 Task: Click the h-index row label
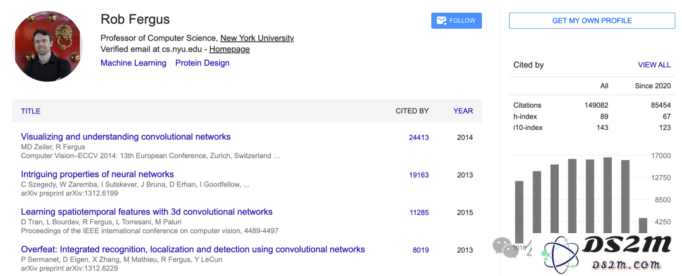[x=525, y=117]
